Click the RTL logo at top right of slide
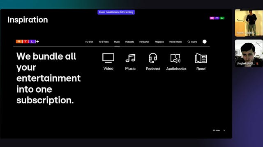 tap(217, 18)
